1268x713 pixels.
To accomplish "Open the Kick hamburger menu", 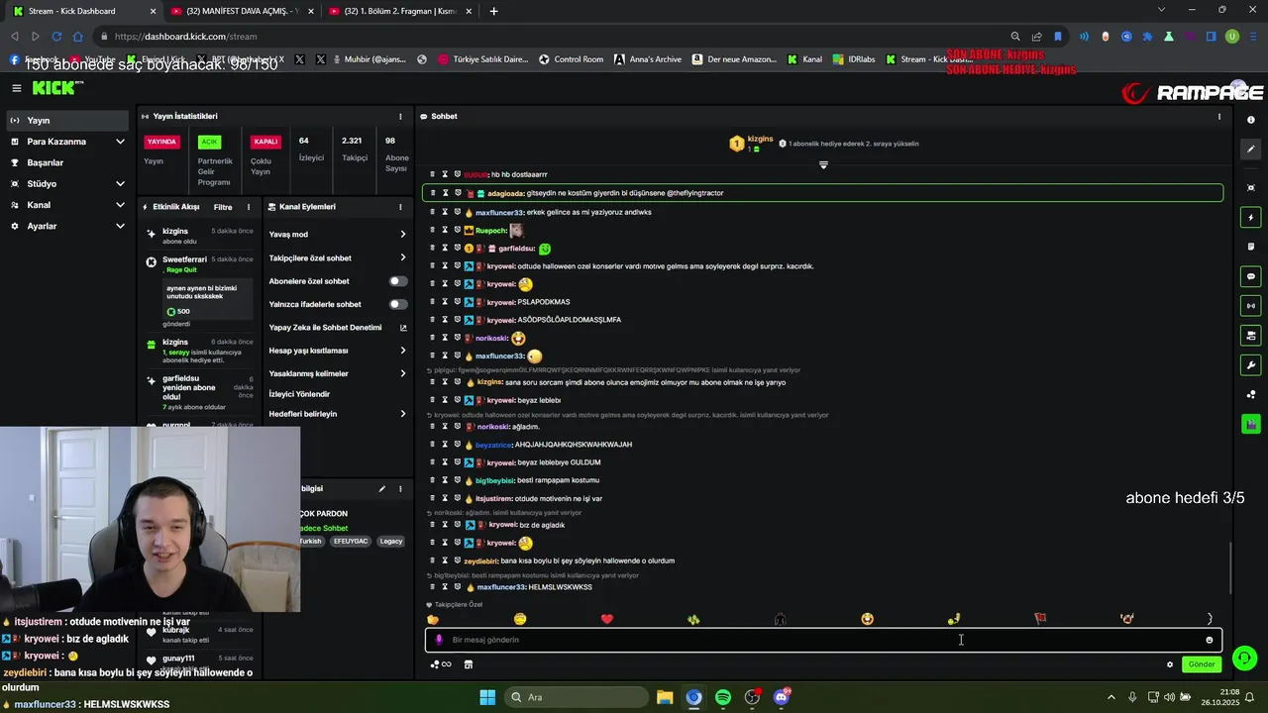I will pos(16,88).
